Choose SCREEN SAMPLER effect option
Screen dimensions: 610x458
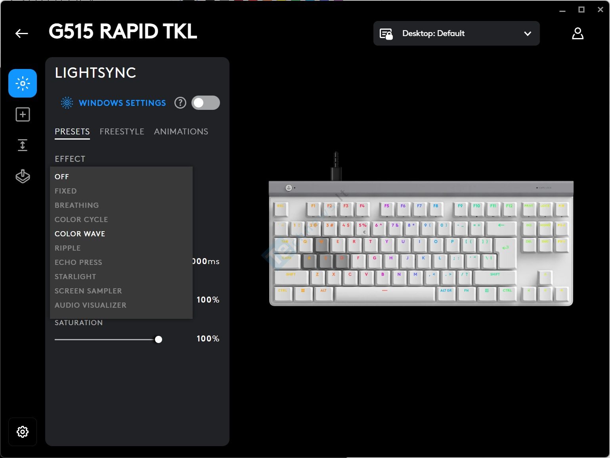pyautogui.click(x=88, y=291)
